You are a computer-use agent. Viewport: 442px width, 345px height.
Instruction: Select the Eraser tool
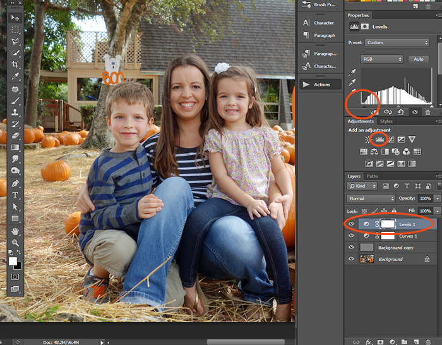[15, 136]
